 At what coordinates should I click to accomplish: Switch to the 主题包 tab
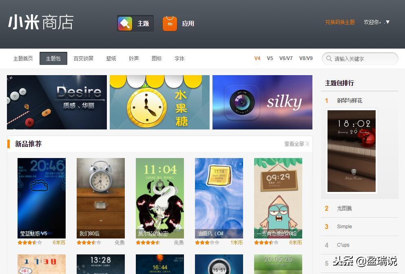pyautogui.click(x=53, y=58)
